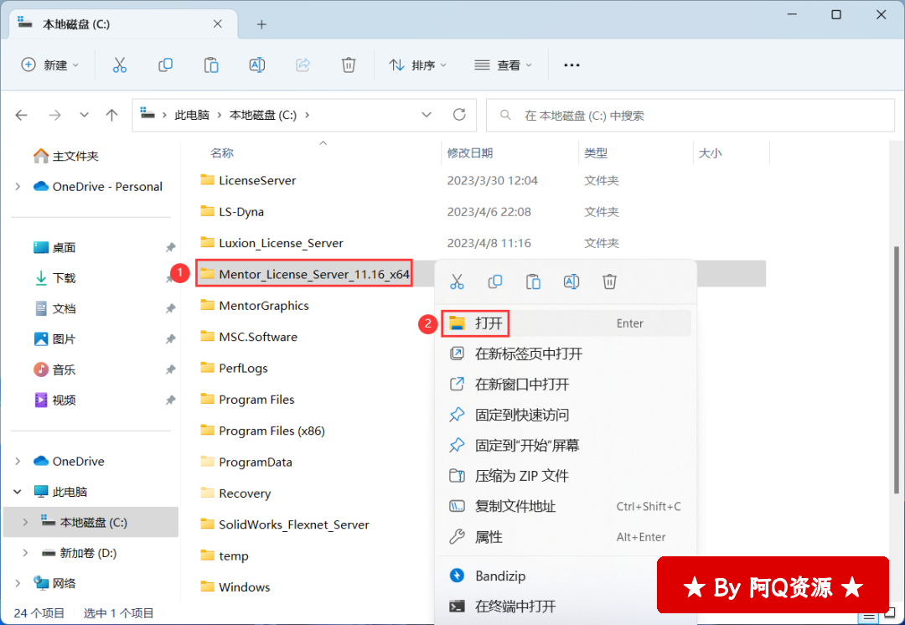The height and width of the screenshot is (625, 905).
Task: Click the Delete icon in the context menu
Action: point(609,282)
